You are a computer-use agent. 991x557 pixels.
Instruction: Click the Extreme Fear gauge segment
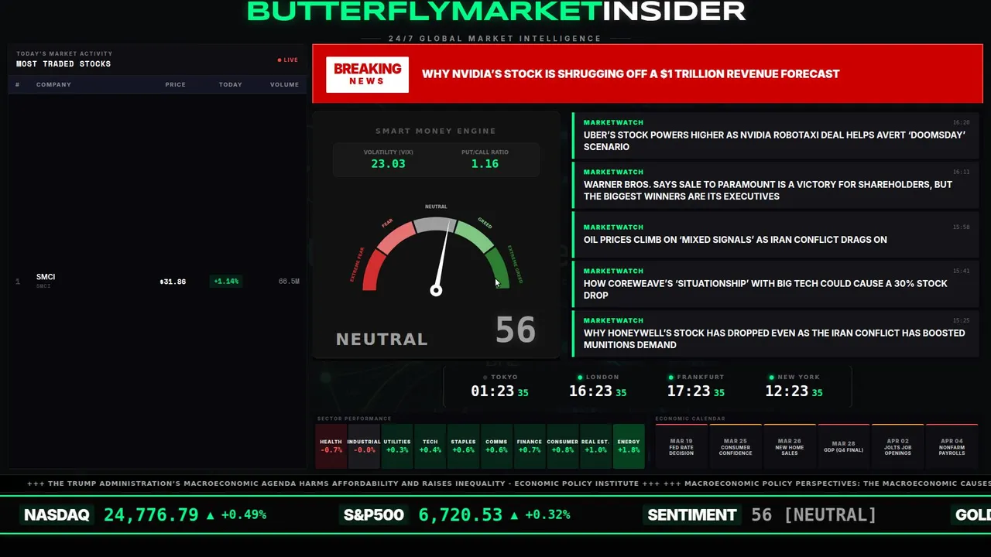tap(372, 272)
